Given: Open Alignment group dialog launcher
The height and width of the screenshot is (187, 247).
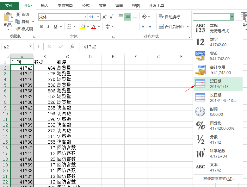Looking at the screenshot, I should [x=189, y=37].
